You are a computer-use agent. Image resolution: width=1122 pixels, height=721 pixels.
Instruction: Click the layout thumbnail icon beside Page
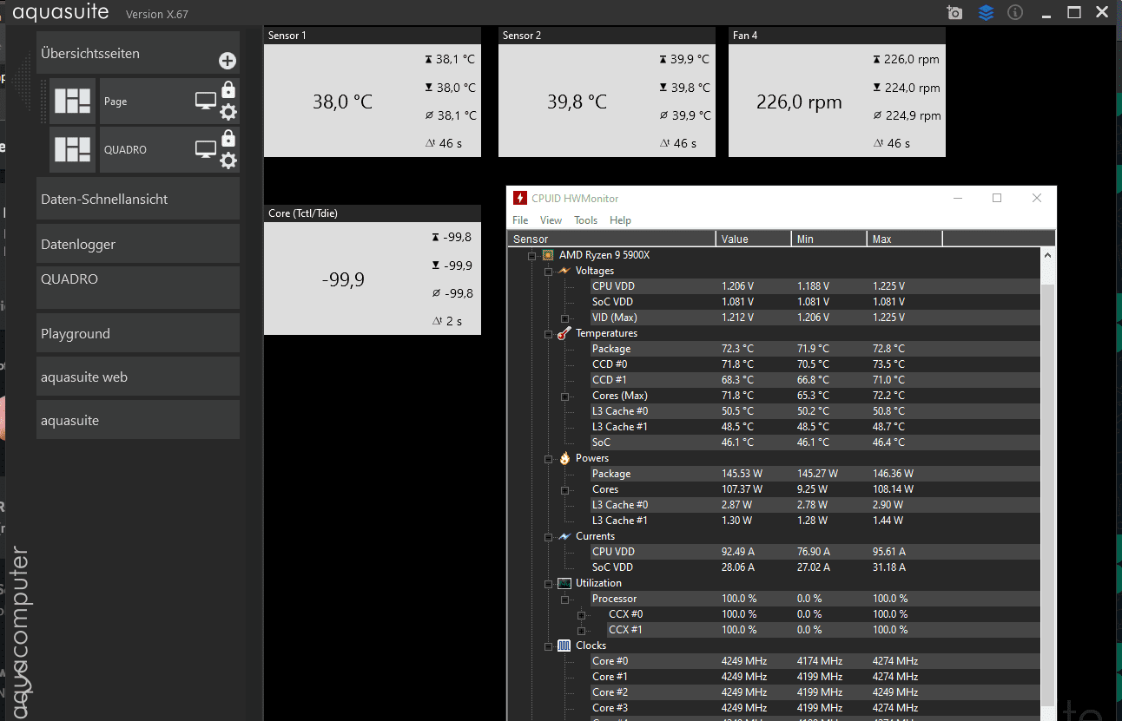(x=72, y=101)
